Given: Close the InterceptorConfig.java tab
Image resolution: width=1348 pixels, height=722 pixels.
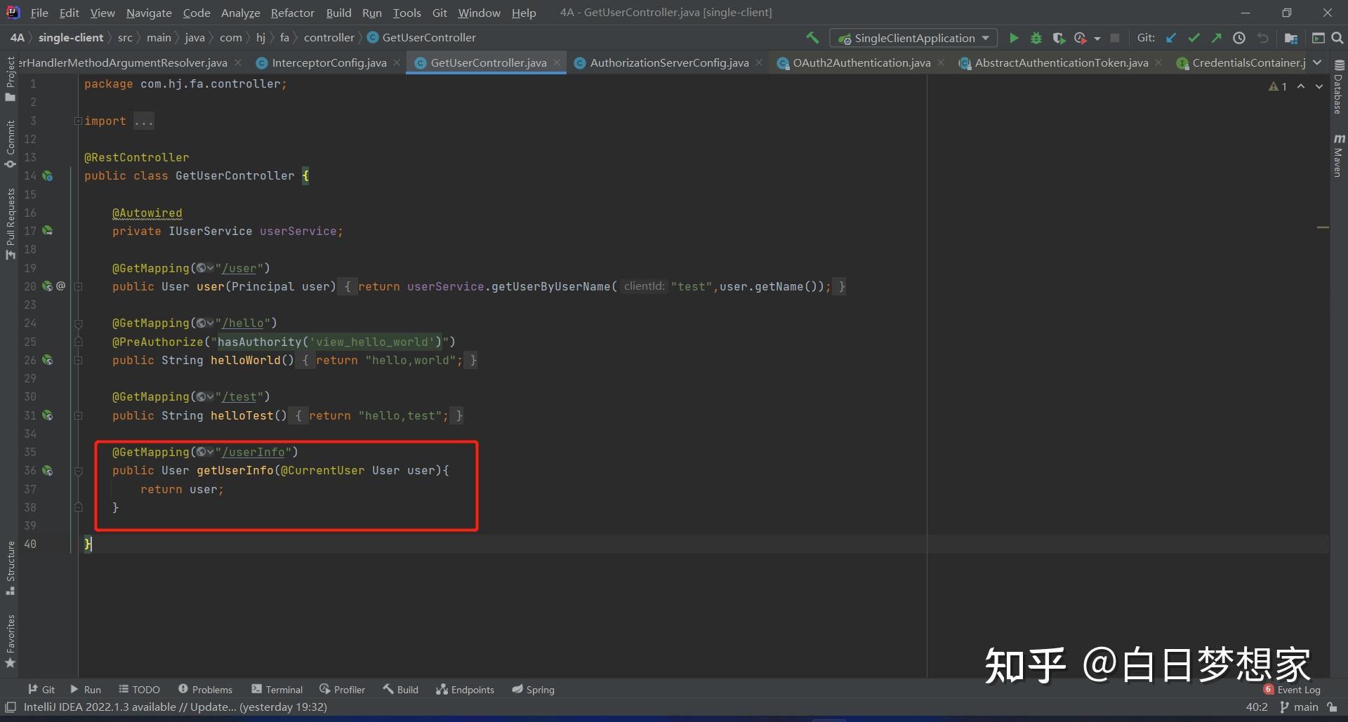Looking at the screenshot, I should [397, 62].
